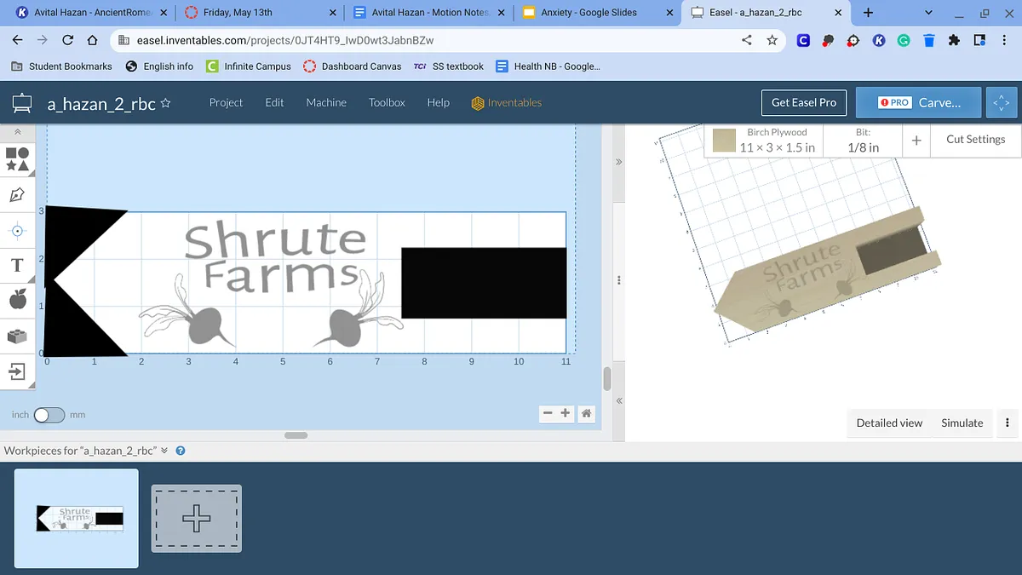Open Student Bookmarks folder

tap(61, 66)
